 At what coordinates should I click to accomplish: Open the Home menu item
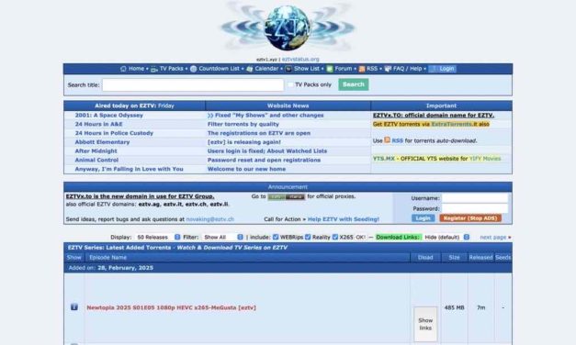(x=136, y=69)
